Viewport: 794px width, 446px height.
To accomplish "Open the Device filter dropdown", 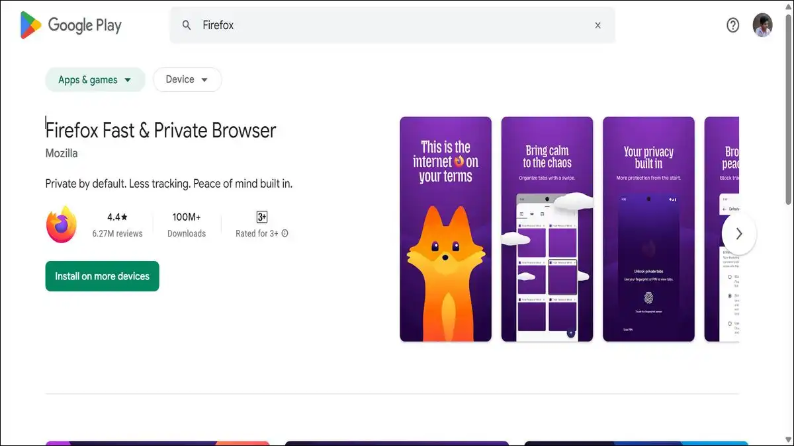I will click(x=187, y=80).
